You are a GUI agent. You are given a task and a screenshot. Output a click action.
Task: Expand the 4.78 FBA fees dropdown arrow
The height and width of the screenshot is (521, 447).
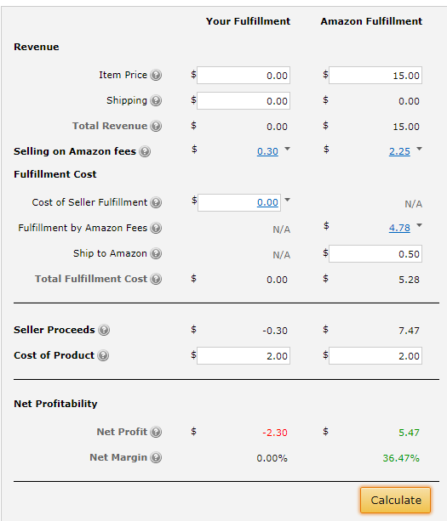[420, 225]
